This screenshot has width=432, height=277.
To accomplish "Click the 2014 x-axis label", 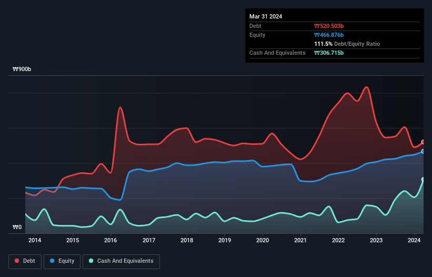I will click(x=35, y=240).
